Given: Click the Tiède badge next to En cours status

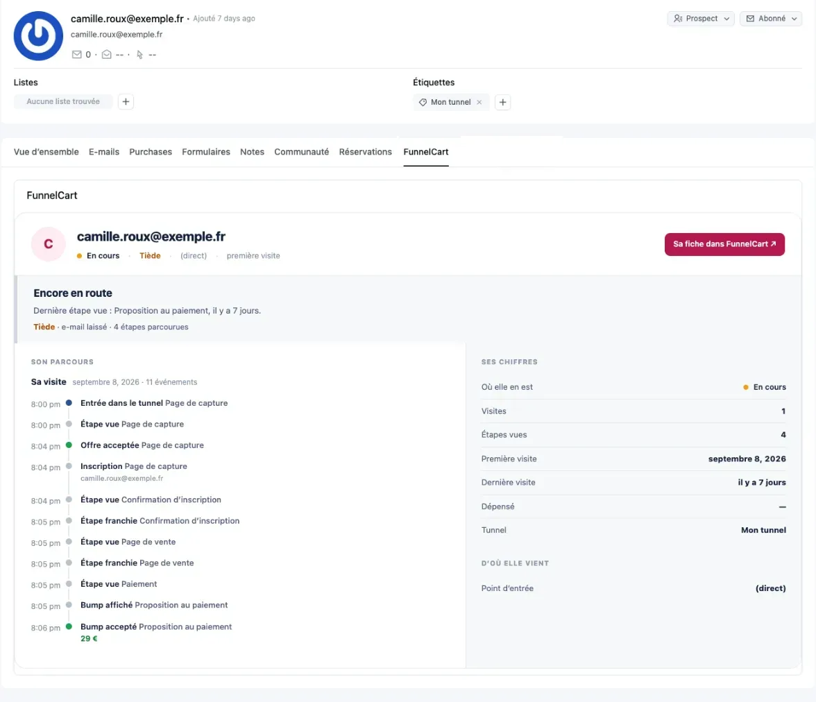Looking at the screenshot, I should 150,256.
